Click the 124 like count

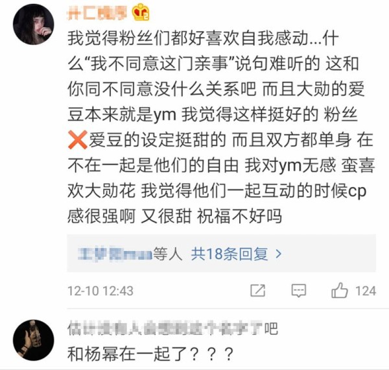pos(366,291)
